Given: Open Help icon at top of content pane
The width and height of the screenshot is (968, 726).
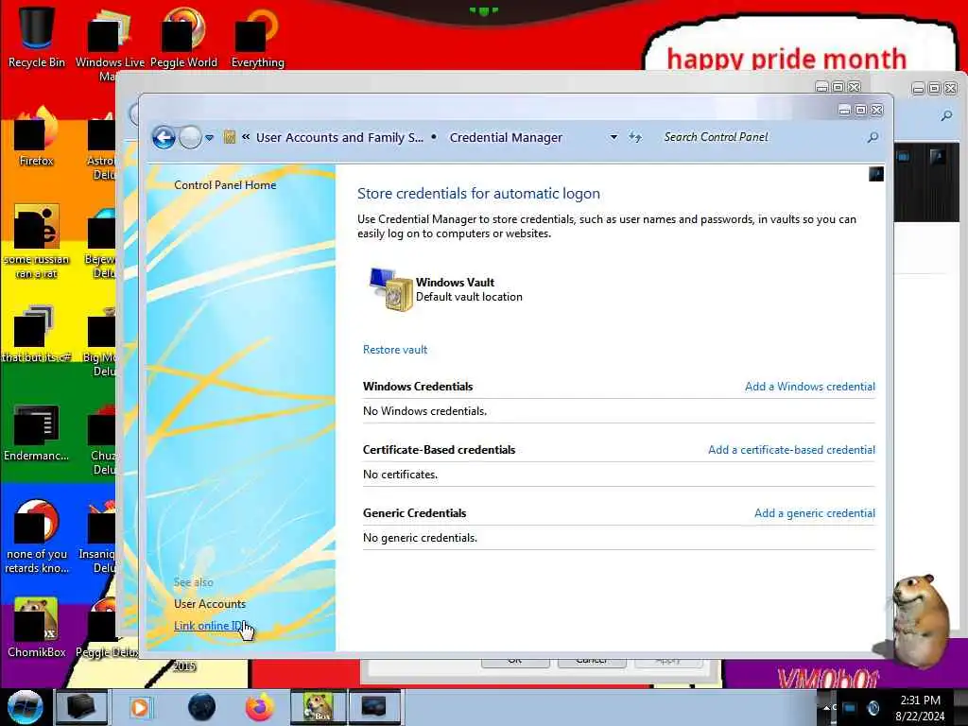Looking at the screenshot, I should (876, 174).
